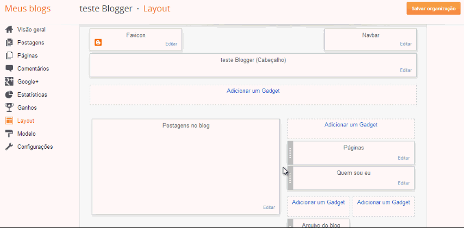Edit the teste Blogger (Cabeçalho) gadget
The height and width of the screenshot is (228, 464).
click(x=406, y=70)
